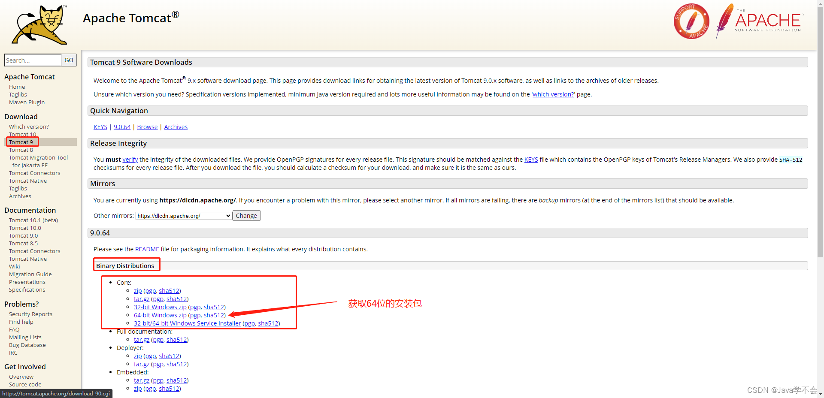Image resolution: width=824 pixels, height=398 pixels.
Task: Open Taglibs under Apache Tomcat
Action: (18, 94)
